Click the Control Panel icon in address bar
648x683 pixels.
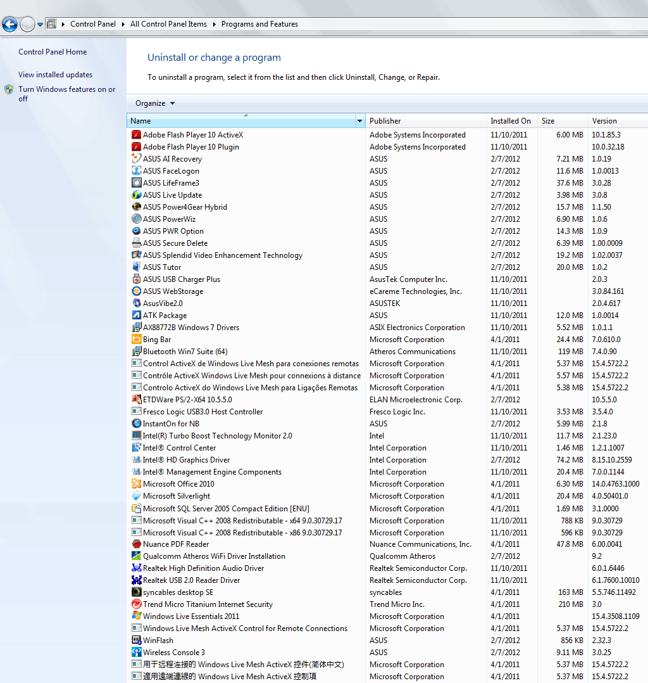click(51, 24)
